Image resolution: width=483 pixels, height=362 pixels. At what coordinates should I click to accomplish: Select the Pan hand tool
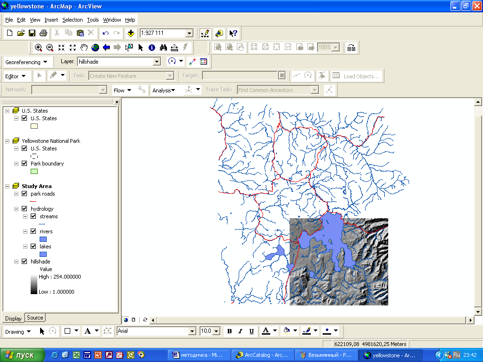point(84,48)
